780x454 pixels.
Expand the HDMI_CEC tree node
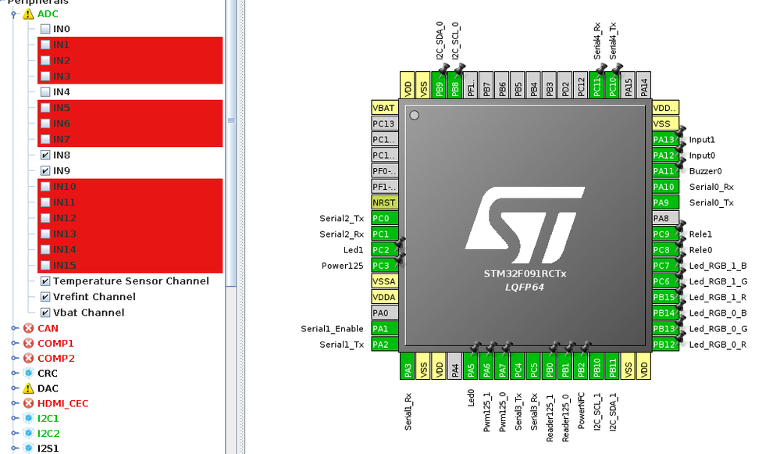(x=14, y=403)
